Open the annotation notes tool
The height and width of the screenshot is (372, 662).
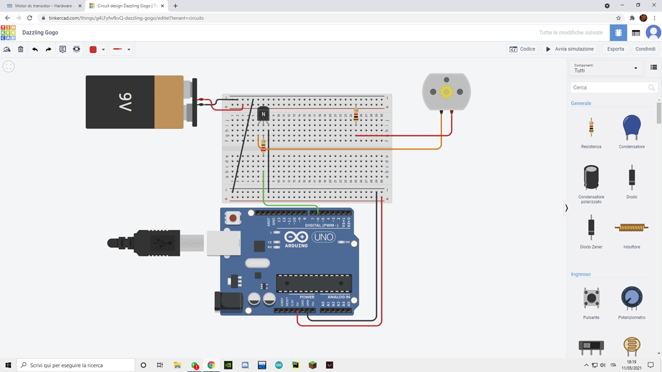[63, 49]
